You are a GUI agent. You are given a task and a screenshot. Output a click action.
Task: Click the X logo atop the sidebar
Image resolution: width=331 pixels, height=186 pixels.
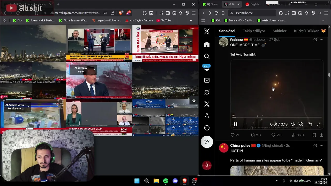207,32
